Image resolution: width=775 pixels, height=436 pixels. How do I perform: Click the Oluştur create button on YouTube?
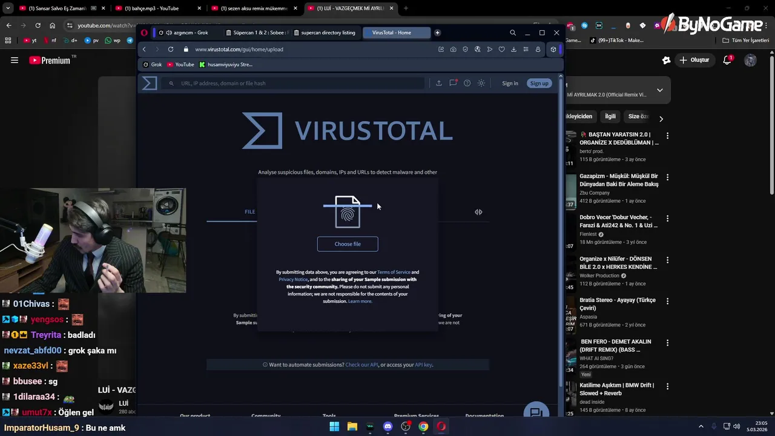click(x=694, y=60)
